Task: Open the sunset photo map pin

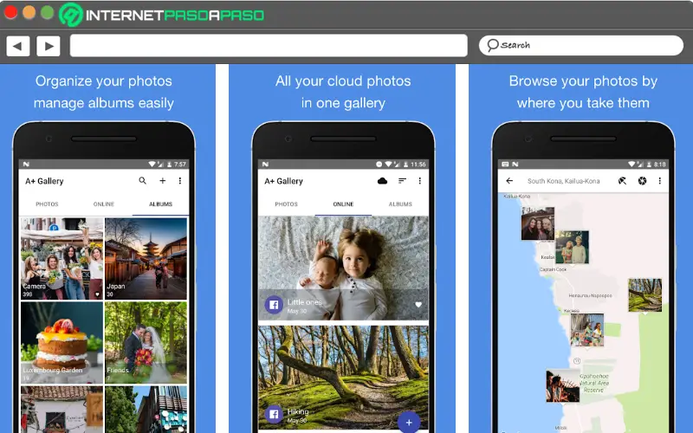Action: pyautogui.click(x=563, y=386)
